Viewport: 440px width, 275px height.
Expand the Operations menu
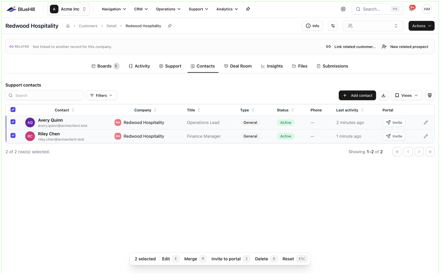coord(168,9)
